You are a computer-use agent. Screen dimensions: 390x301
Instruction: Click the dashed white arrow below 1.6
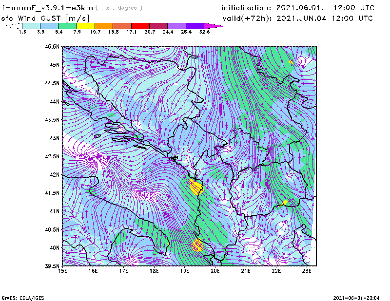(14, 26)
